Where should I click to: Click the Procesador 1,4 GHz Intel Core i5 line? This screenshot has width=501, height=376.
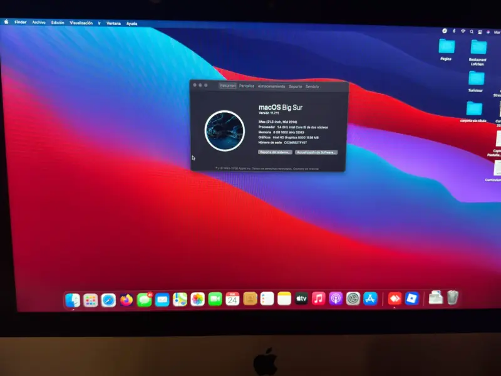[293, 127]
